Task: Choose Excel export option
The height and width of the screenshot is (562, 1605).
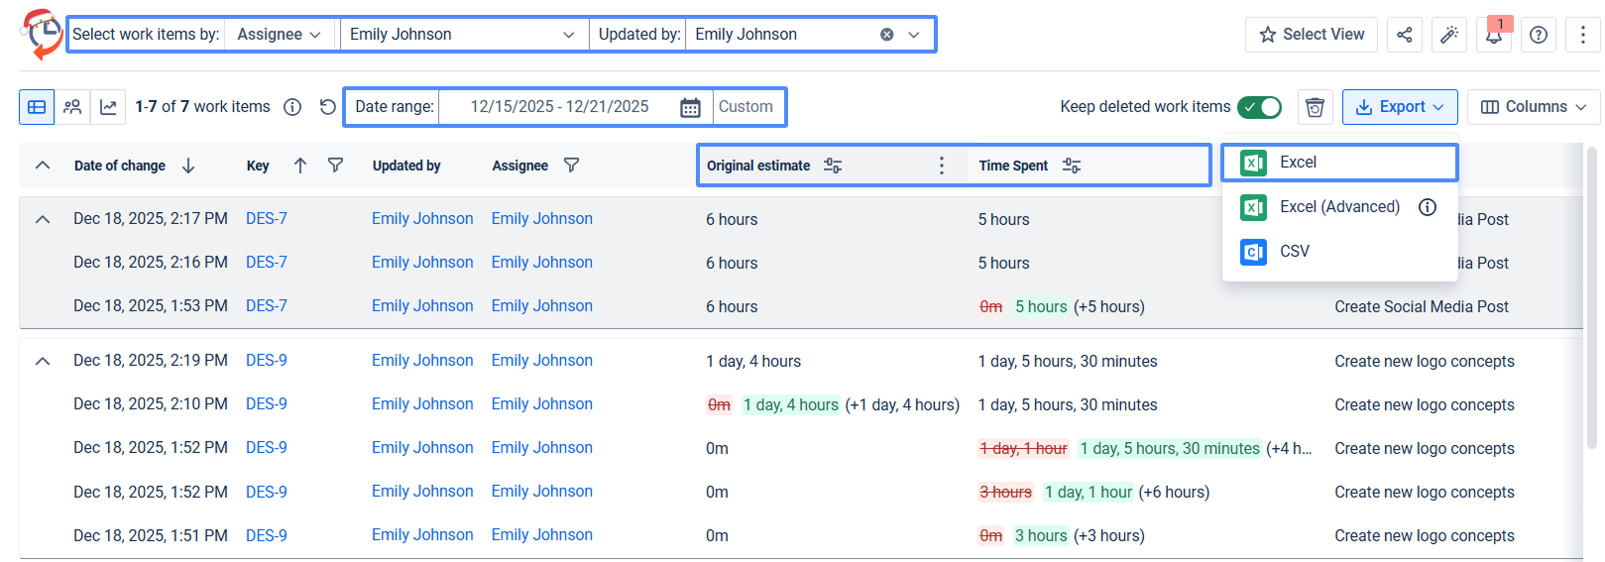Action: point(1339,163)
